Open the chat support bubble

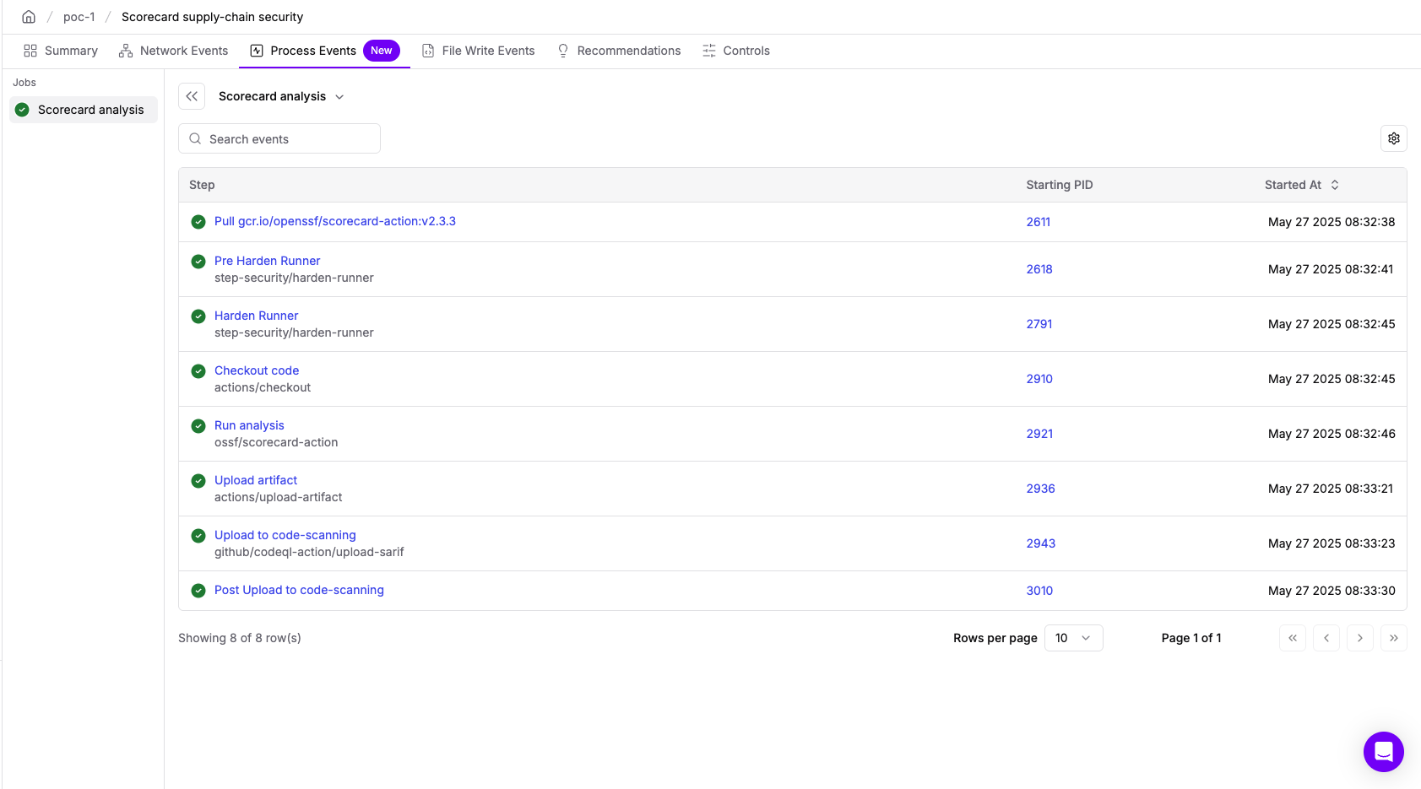pos(1383,751)
